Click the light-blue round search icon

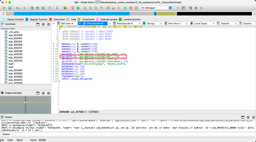click(x=50, y=8)
